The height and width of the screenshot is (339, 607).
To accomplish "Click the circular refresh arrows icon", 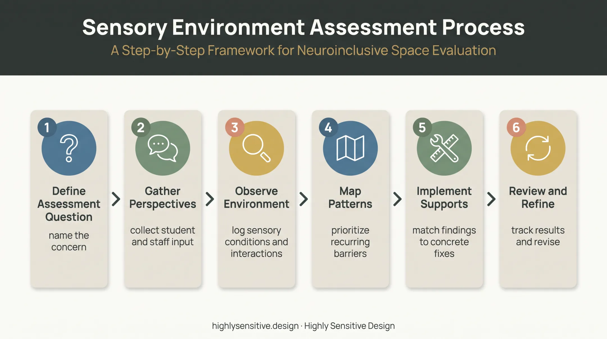I will coord(538,148).
